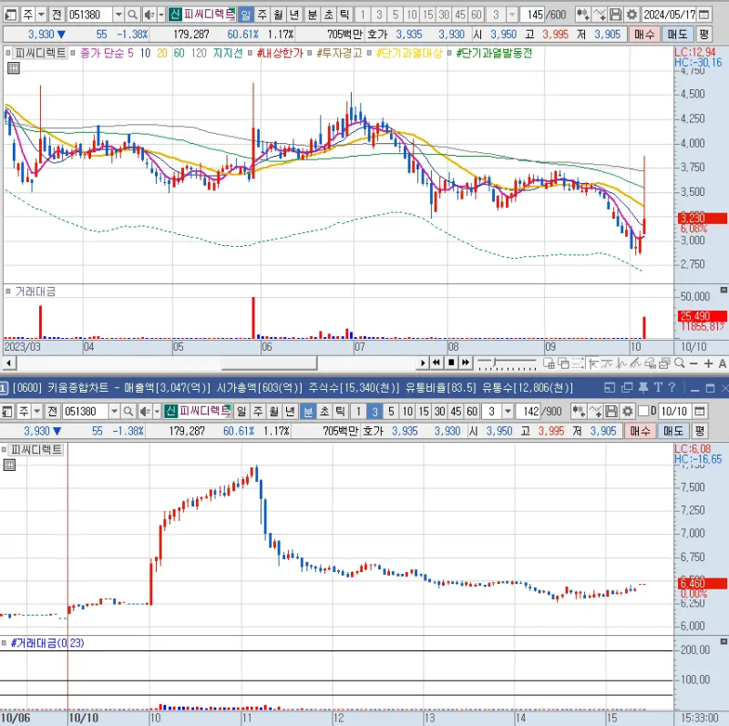Save lower chart with floppy disk icon
The width and height of the screenshot is (729, 726).
[x=611, y=412]
